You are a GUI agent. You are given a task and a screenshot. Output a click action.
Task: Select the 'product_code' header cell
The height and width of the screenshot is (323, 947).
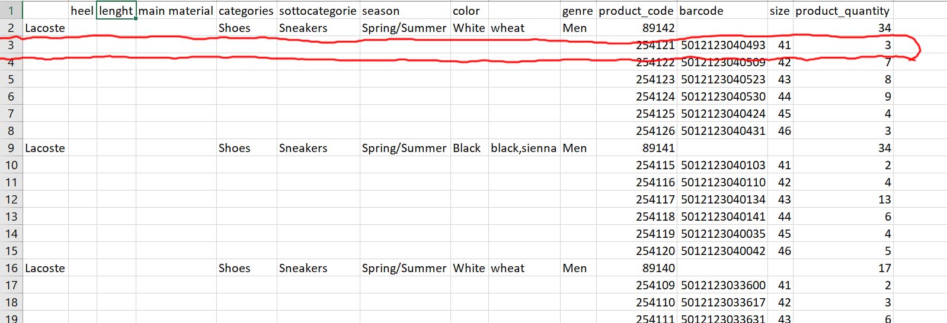click(x=636, y=11)
